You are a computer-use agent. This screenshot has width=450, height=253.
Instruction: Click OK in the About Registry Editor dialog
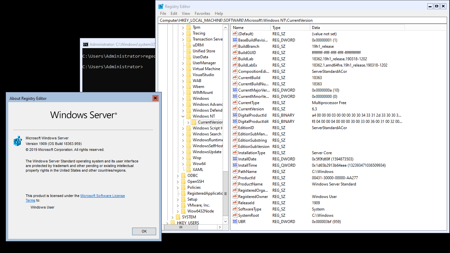click(144, 231)
